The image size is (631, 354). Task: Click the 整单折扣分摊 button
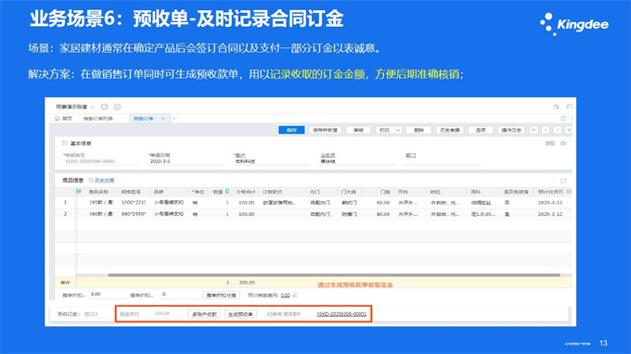222,296
